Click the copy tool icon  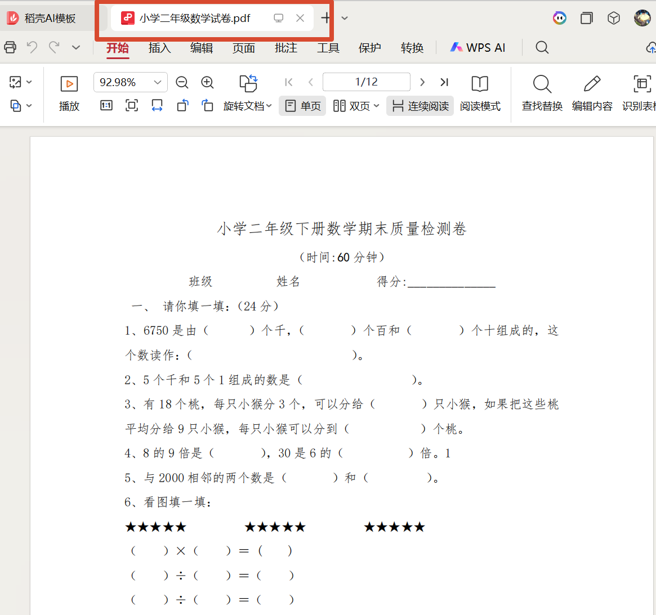click(x=15, y=106)
